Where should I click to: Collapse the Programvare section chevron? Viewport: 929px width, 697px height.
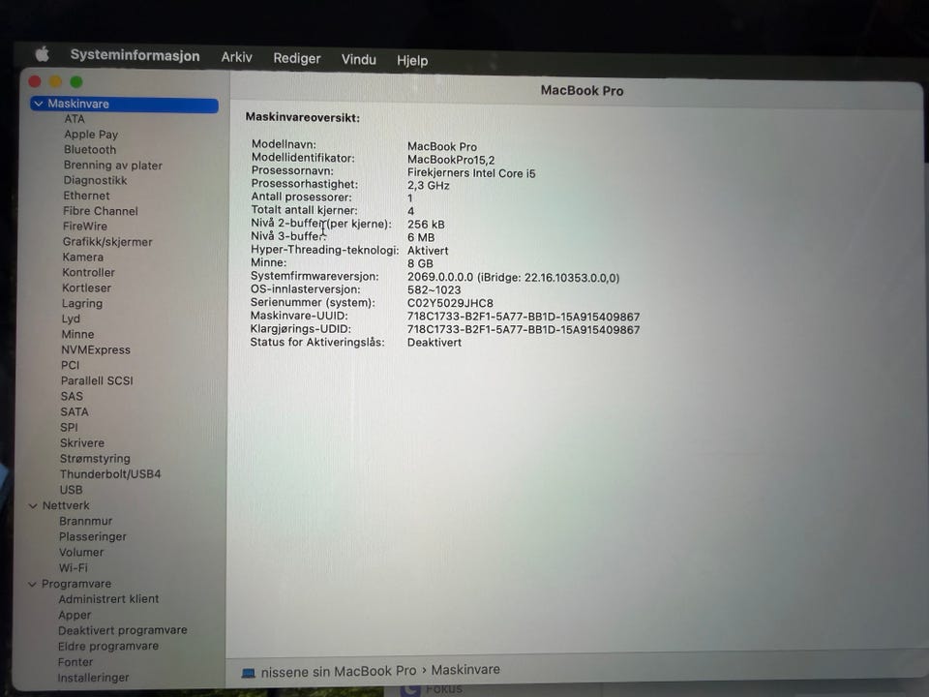33,584
